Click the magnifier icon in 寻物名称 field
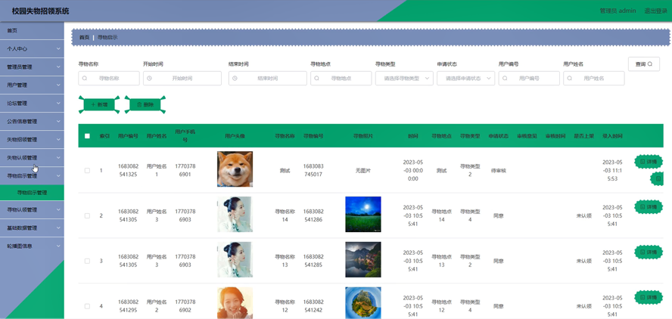 pos(85,79)
